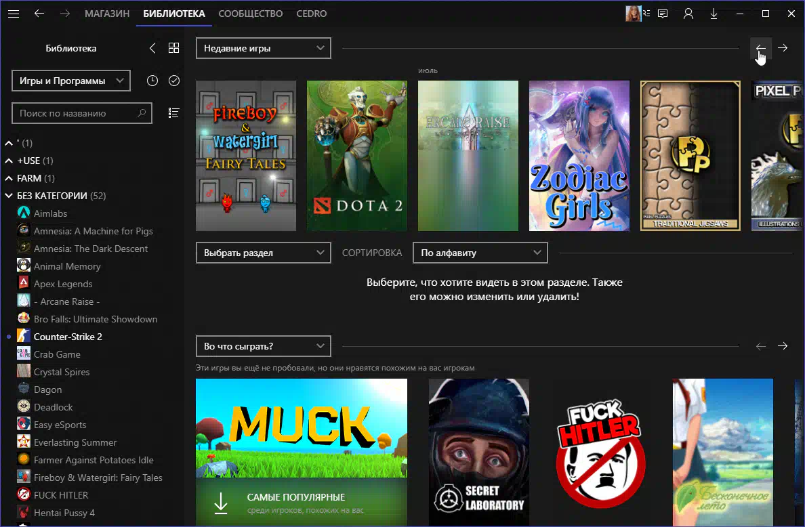The width and height of the screenshot is (805, 527).
Task: Click the search magnifier icon
Action: tap(142, 113)
